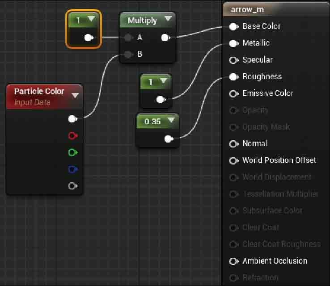This screenshot has height=286, width=330.
Task: Expand the Particle Color node dropdown arrow
Action: coord(75,95)
